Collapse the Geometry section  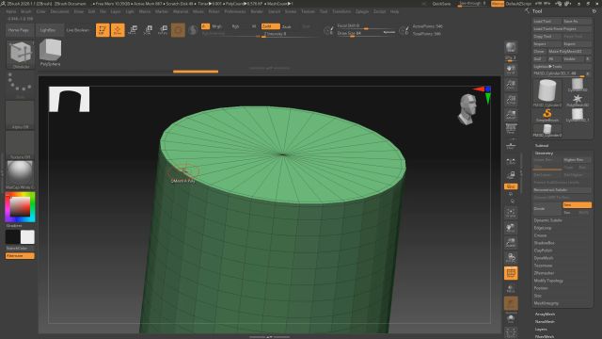pyautogui.click(x=544, y=153)
